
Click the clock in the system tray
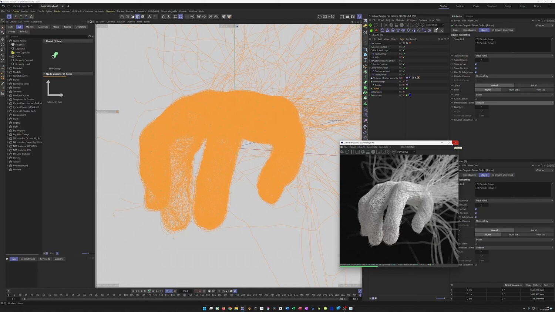[x=544, y=308]
